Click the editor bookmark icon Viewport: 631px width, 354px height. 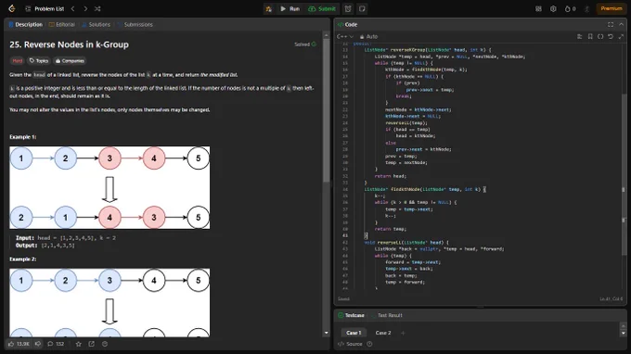click(x=590, y=36)
